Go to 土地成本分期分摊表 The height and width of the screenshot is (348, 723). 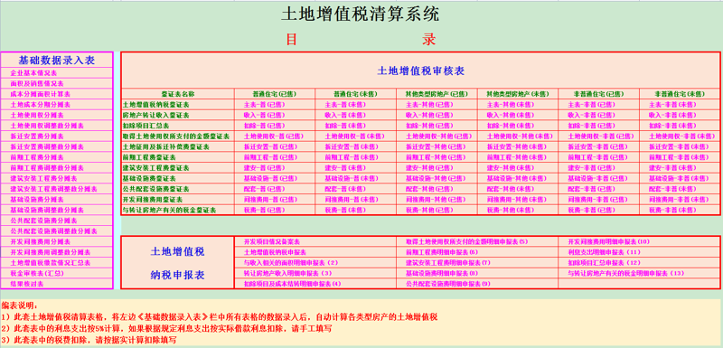(40, 105)
